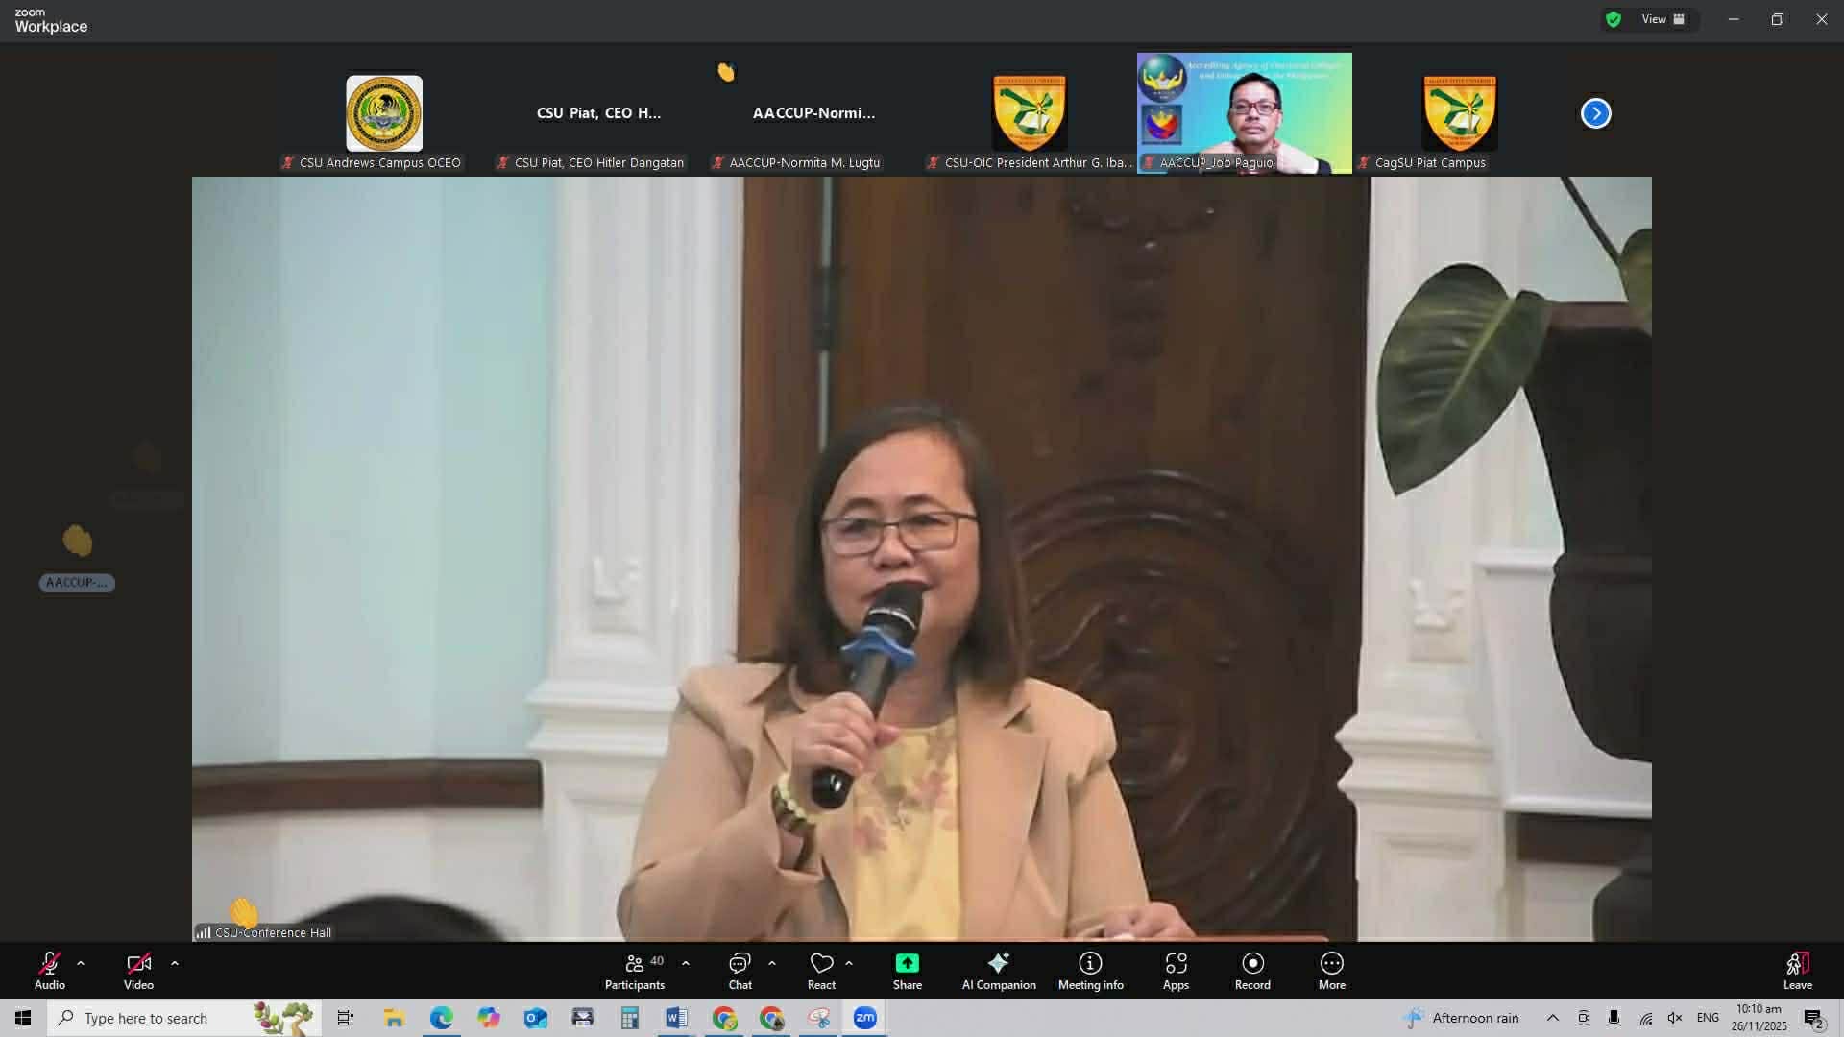Image resolution: width=1844 pixels, height=1037 pixels.
Task: Open the View layout menu
Action: 1662,19
